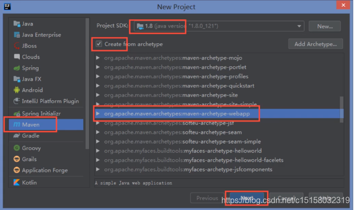Click the Java FX folder icon

click(x=17, y=79)
